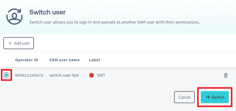Image resolution: width=236 pixels, height=111 pixels.
Task: Click the SAM permissions description text
Action: [114, 22]
